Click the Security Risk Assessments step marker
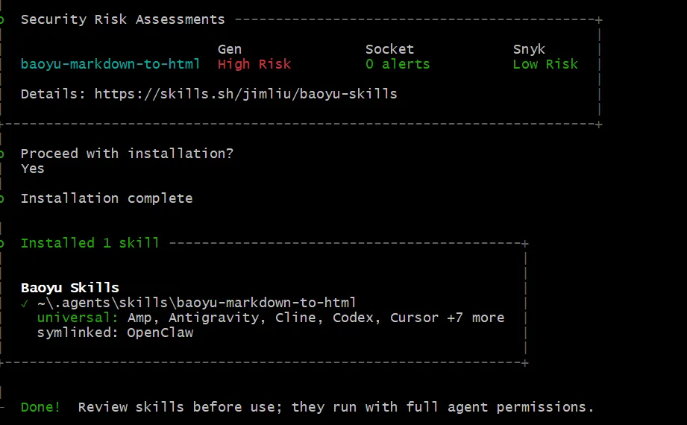This screenshot has height=425, width=687. click(1, 19)
